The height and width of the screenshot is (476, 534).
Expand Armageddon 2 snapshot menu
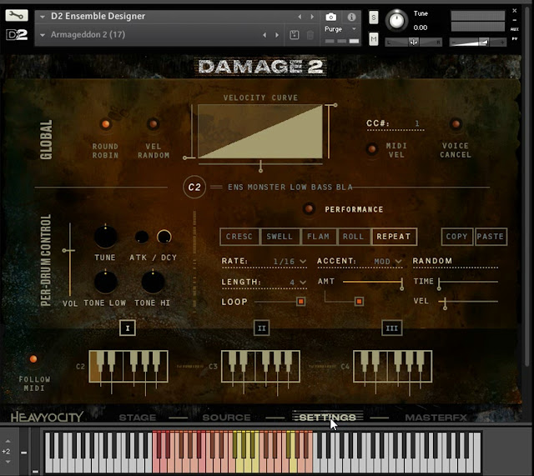pyautogui.click(x=43, y=35)
